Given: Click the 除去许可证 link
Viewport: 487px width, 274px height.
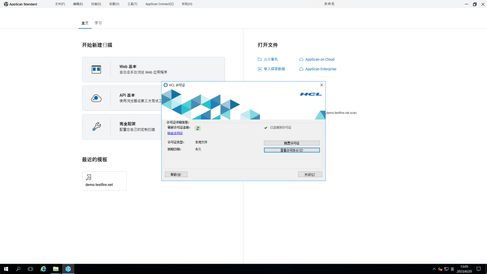Looking at the screenshot, I should [x=175, y=133].
